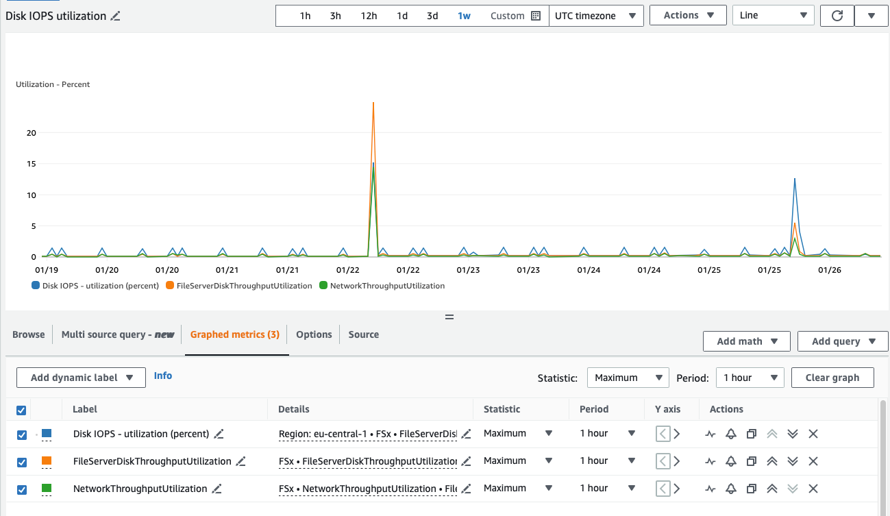Create alarm for FileServerDiskThroughputUtilization metric
The height and width of the screenshot is (516, 890).
click(x=731, y=461)
